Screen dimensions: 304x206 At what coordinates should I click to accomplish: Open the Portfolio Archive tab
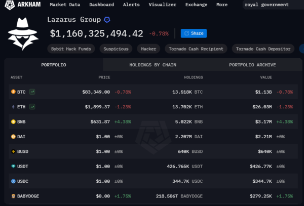click(x=252, y=65)
